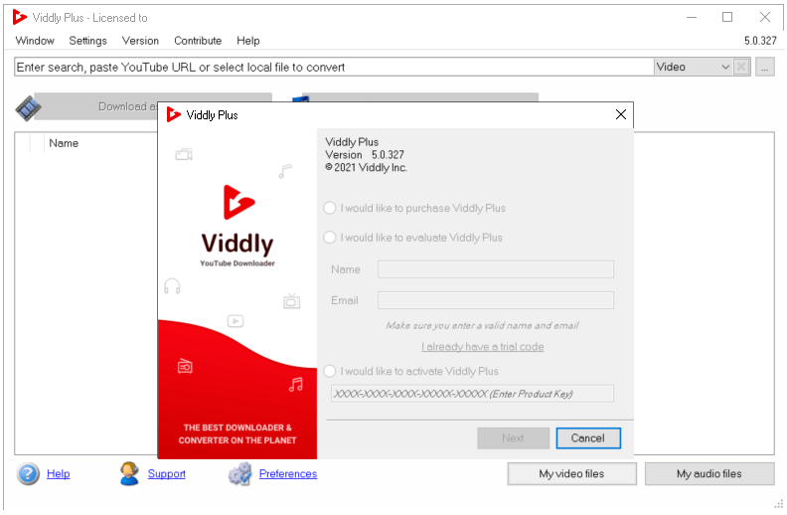Click the Cancel button
The height and width of the screenshot is (515, 787).
coord(587,438)
